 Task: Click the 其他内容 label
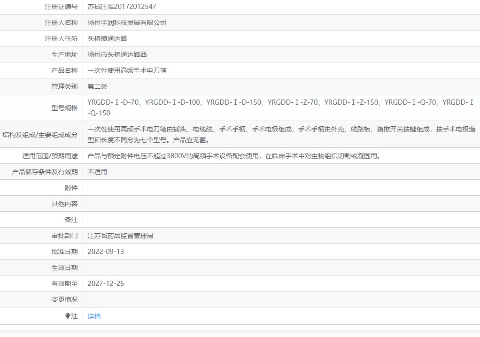65,204
